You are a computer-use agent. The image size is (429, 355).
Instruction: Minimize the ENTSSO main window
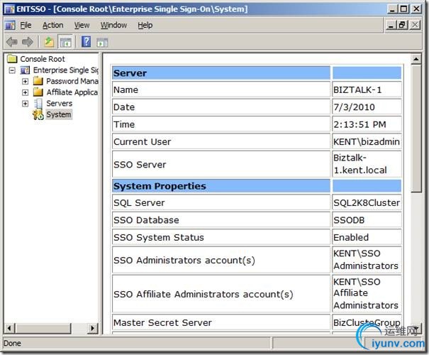pos(392,9)
